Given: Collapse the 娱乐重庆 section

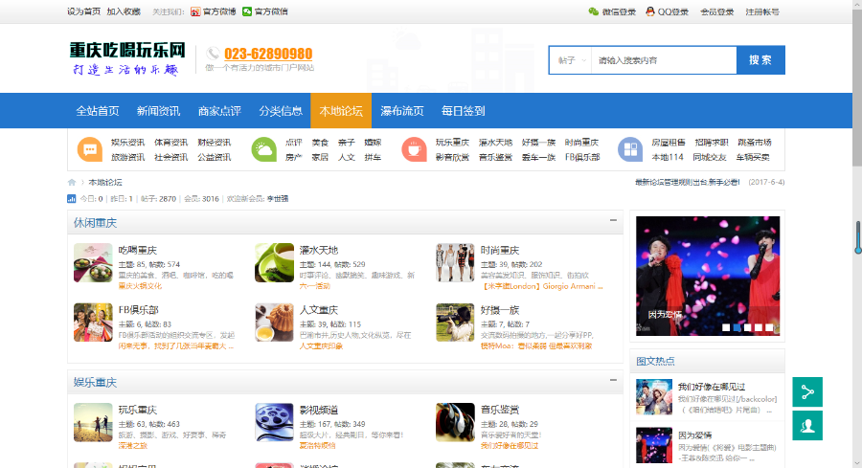Looking at the screenshot, I should tap(613, 380).
